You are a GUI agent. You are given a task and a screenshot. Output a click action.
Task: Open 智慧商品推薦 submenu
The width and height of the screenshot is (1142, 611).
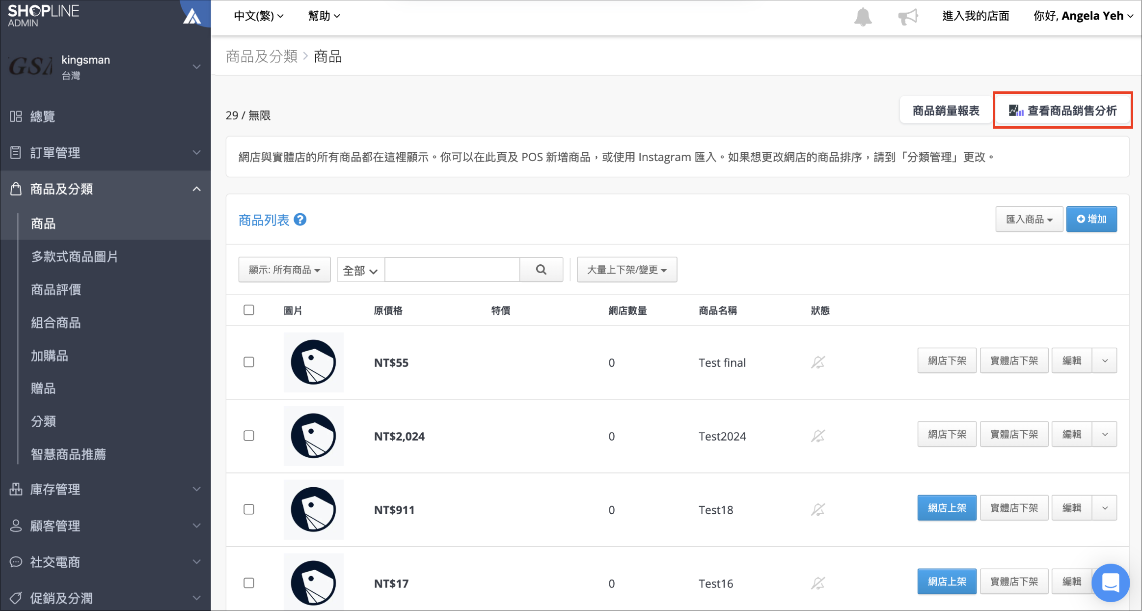pyautogui.click(x=68, y=454)
